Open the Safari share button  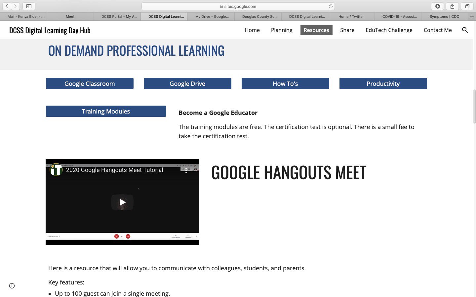452,6
